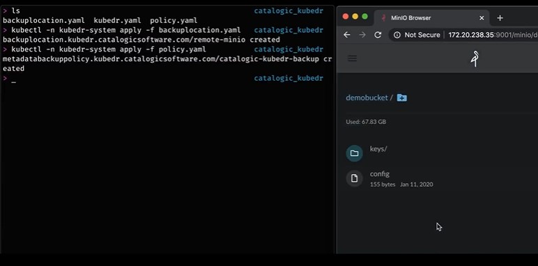Reload the MinIO Browser page
538x266 pixels.
tap(378, 35)
